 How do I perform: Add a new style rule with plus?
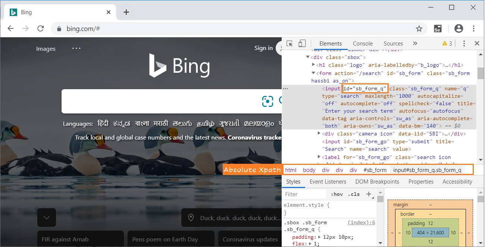[369, 194]
